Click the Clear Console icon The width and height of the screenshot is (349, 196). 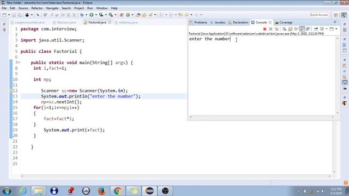(x=284, y=29)
